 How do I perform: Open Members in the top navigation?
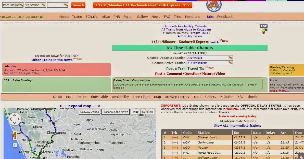pyautogui.click(x=192, y=17)
